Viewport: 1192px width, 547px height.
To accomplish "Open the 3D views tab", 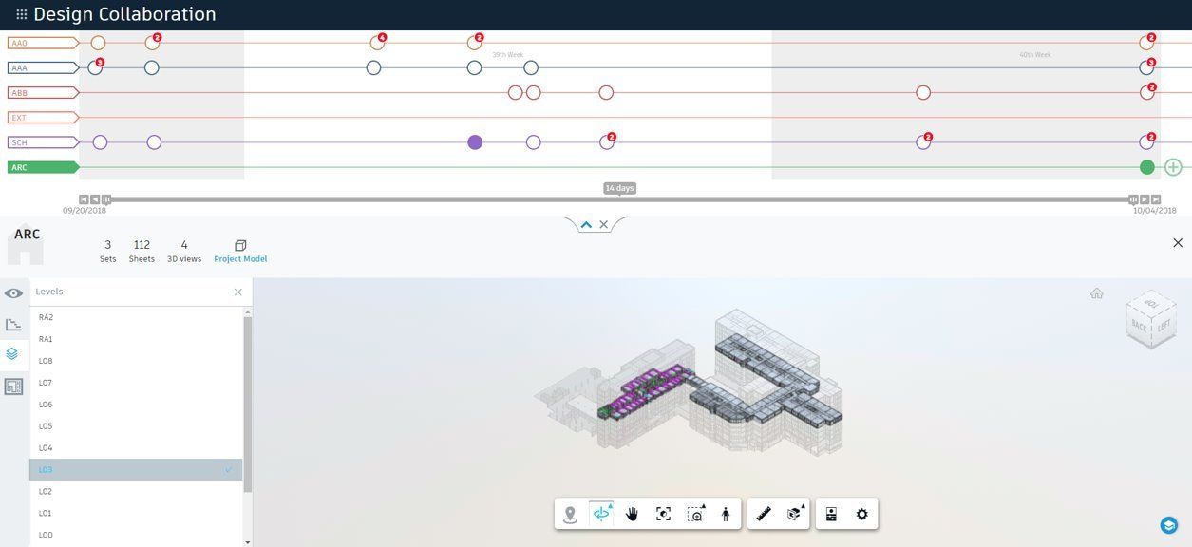I will 184,251.
